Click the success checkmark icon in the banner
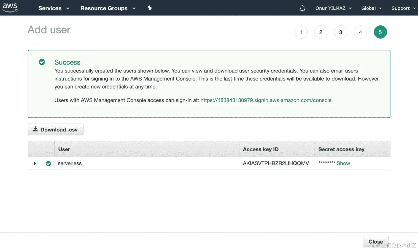This screenshot has height=250, width=418. coord(42,62)
